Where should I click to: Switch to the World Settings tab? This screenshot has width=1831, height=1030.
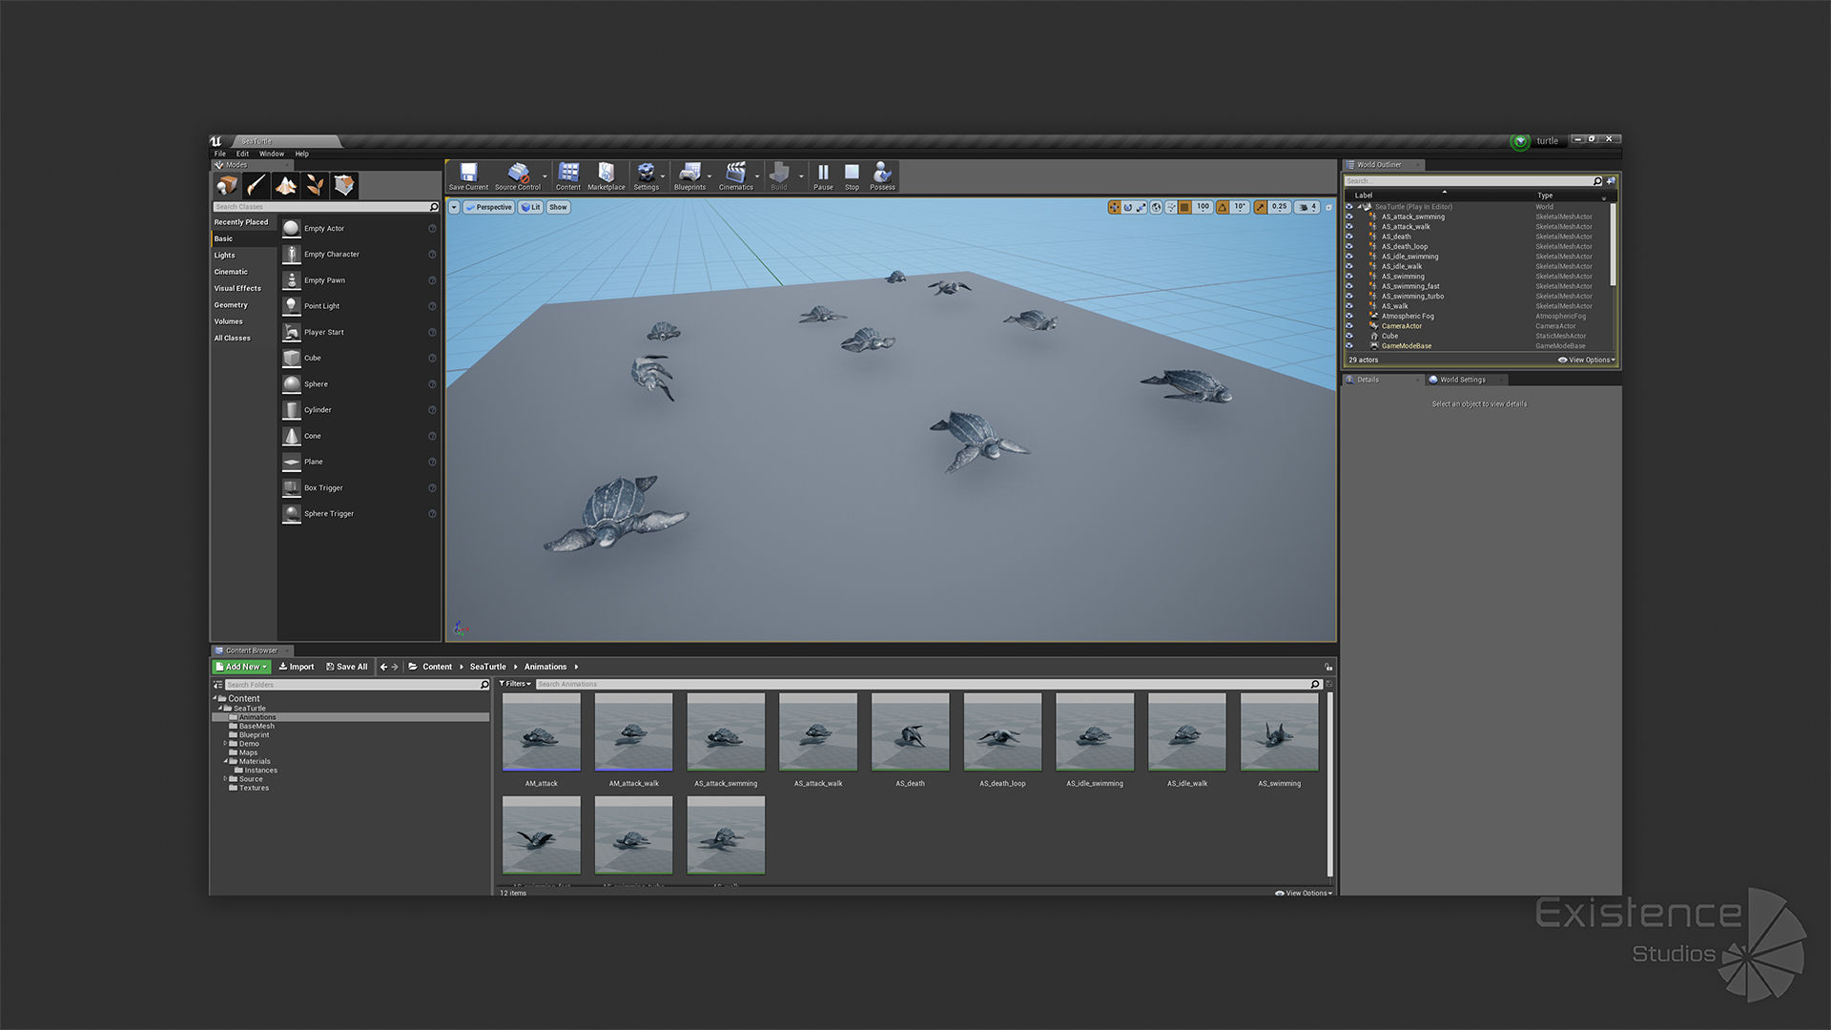pos(1461,380)
